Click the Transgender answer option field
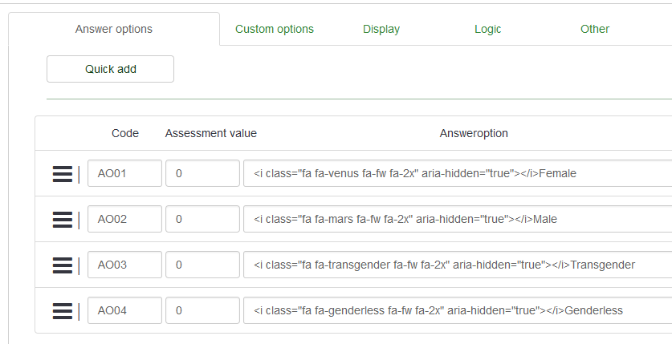Image resolution: width=672 pixels, height=344 pixels. [458, 265]
